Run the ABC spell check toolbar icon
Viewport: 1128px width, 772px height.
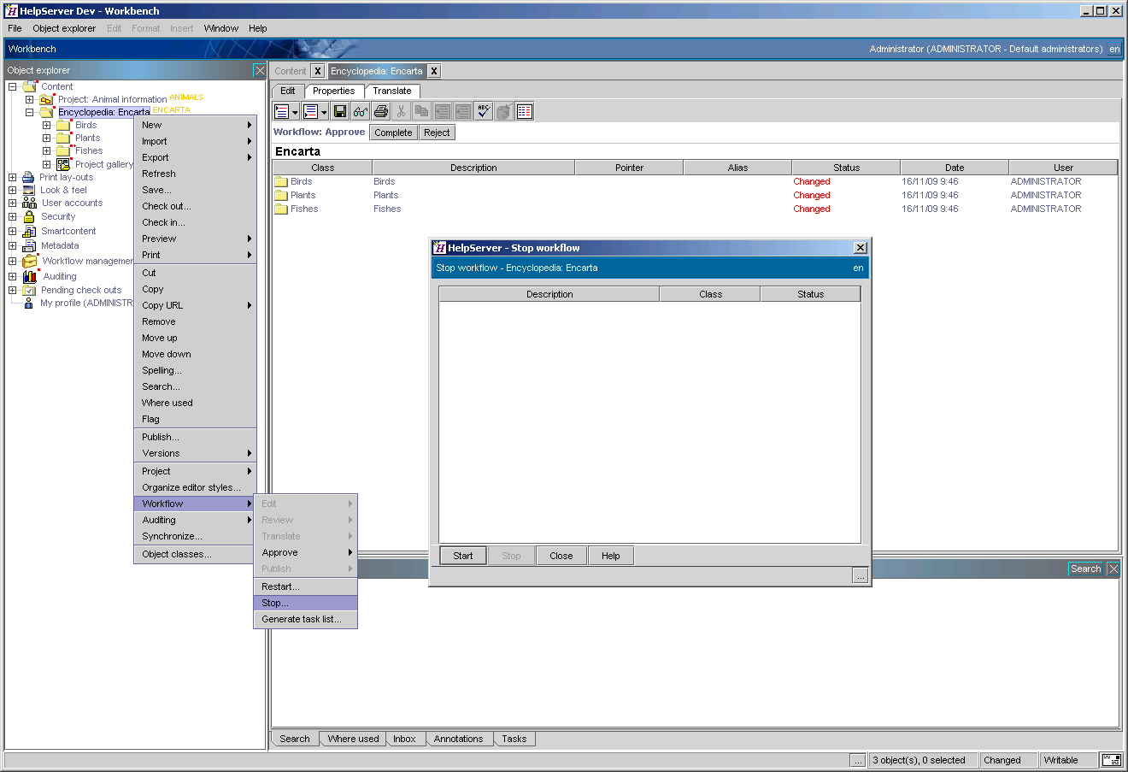pyautogui.click(x=482, y=110)
